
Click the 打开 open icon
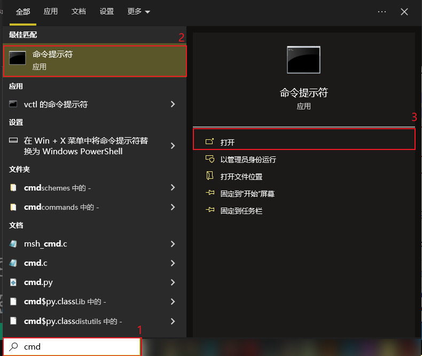pos(209,142)
